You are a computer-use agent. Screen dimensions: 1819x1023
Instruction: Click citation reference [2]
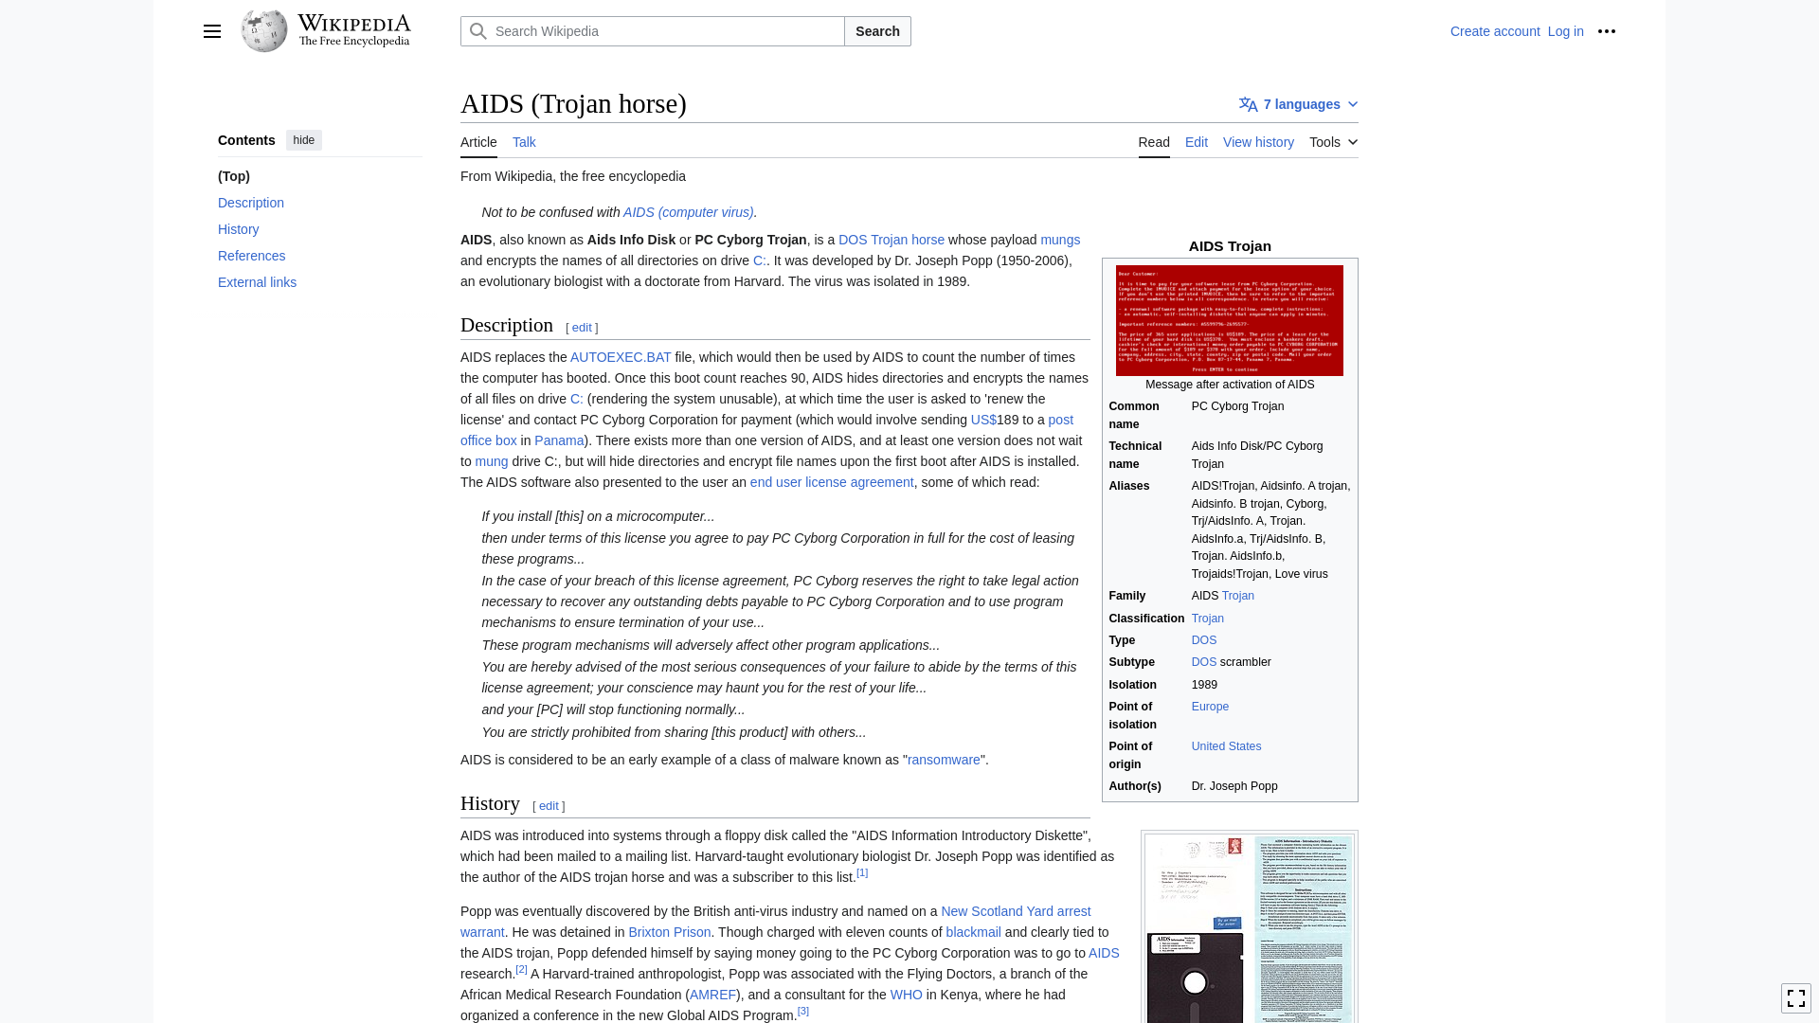(522, 969)
